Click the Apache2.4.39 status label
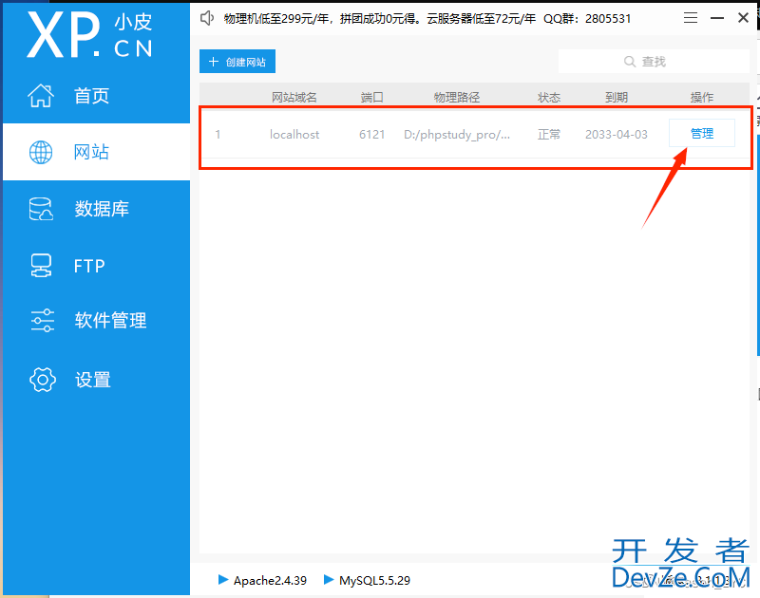The height and width of the screenshot is (598, 760). click(x=270, y=580)
